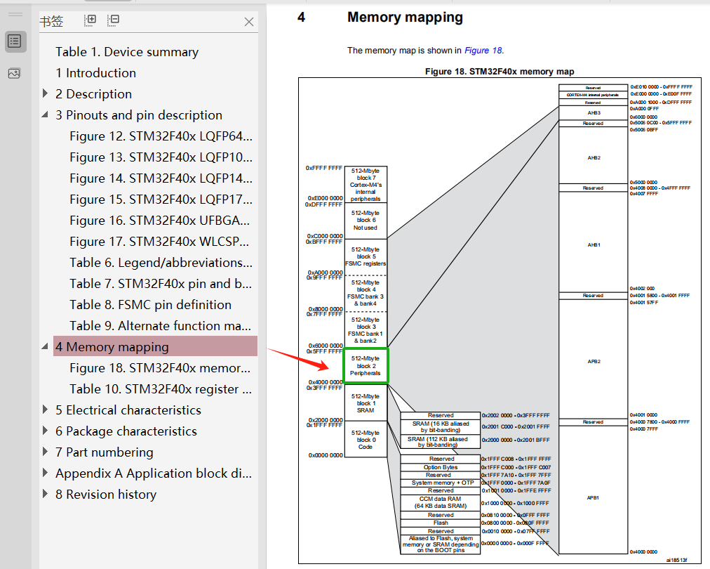
Task: Jump to the 1 Introduction bookmark
Action: click(x=96, y=73)
